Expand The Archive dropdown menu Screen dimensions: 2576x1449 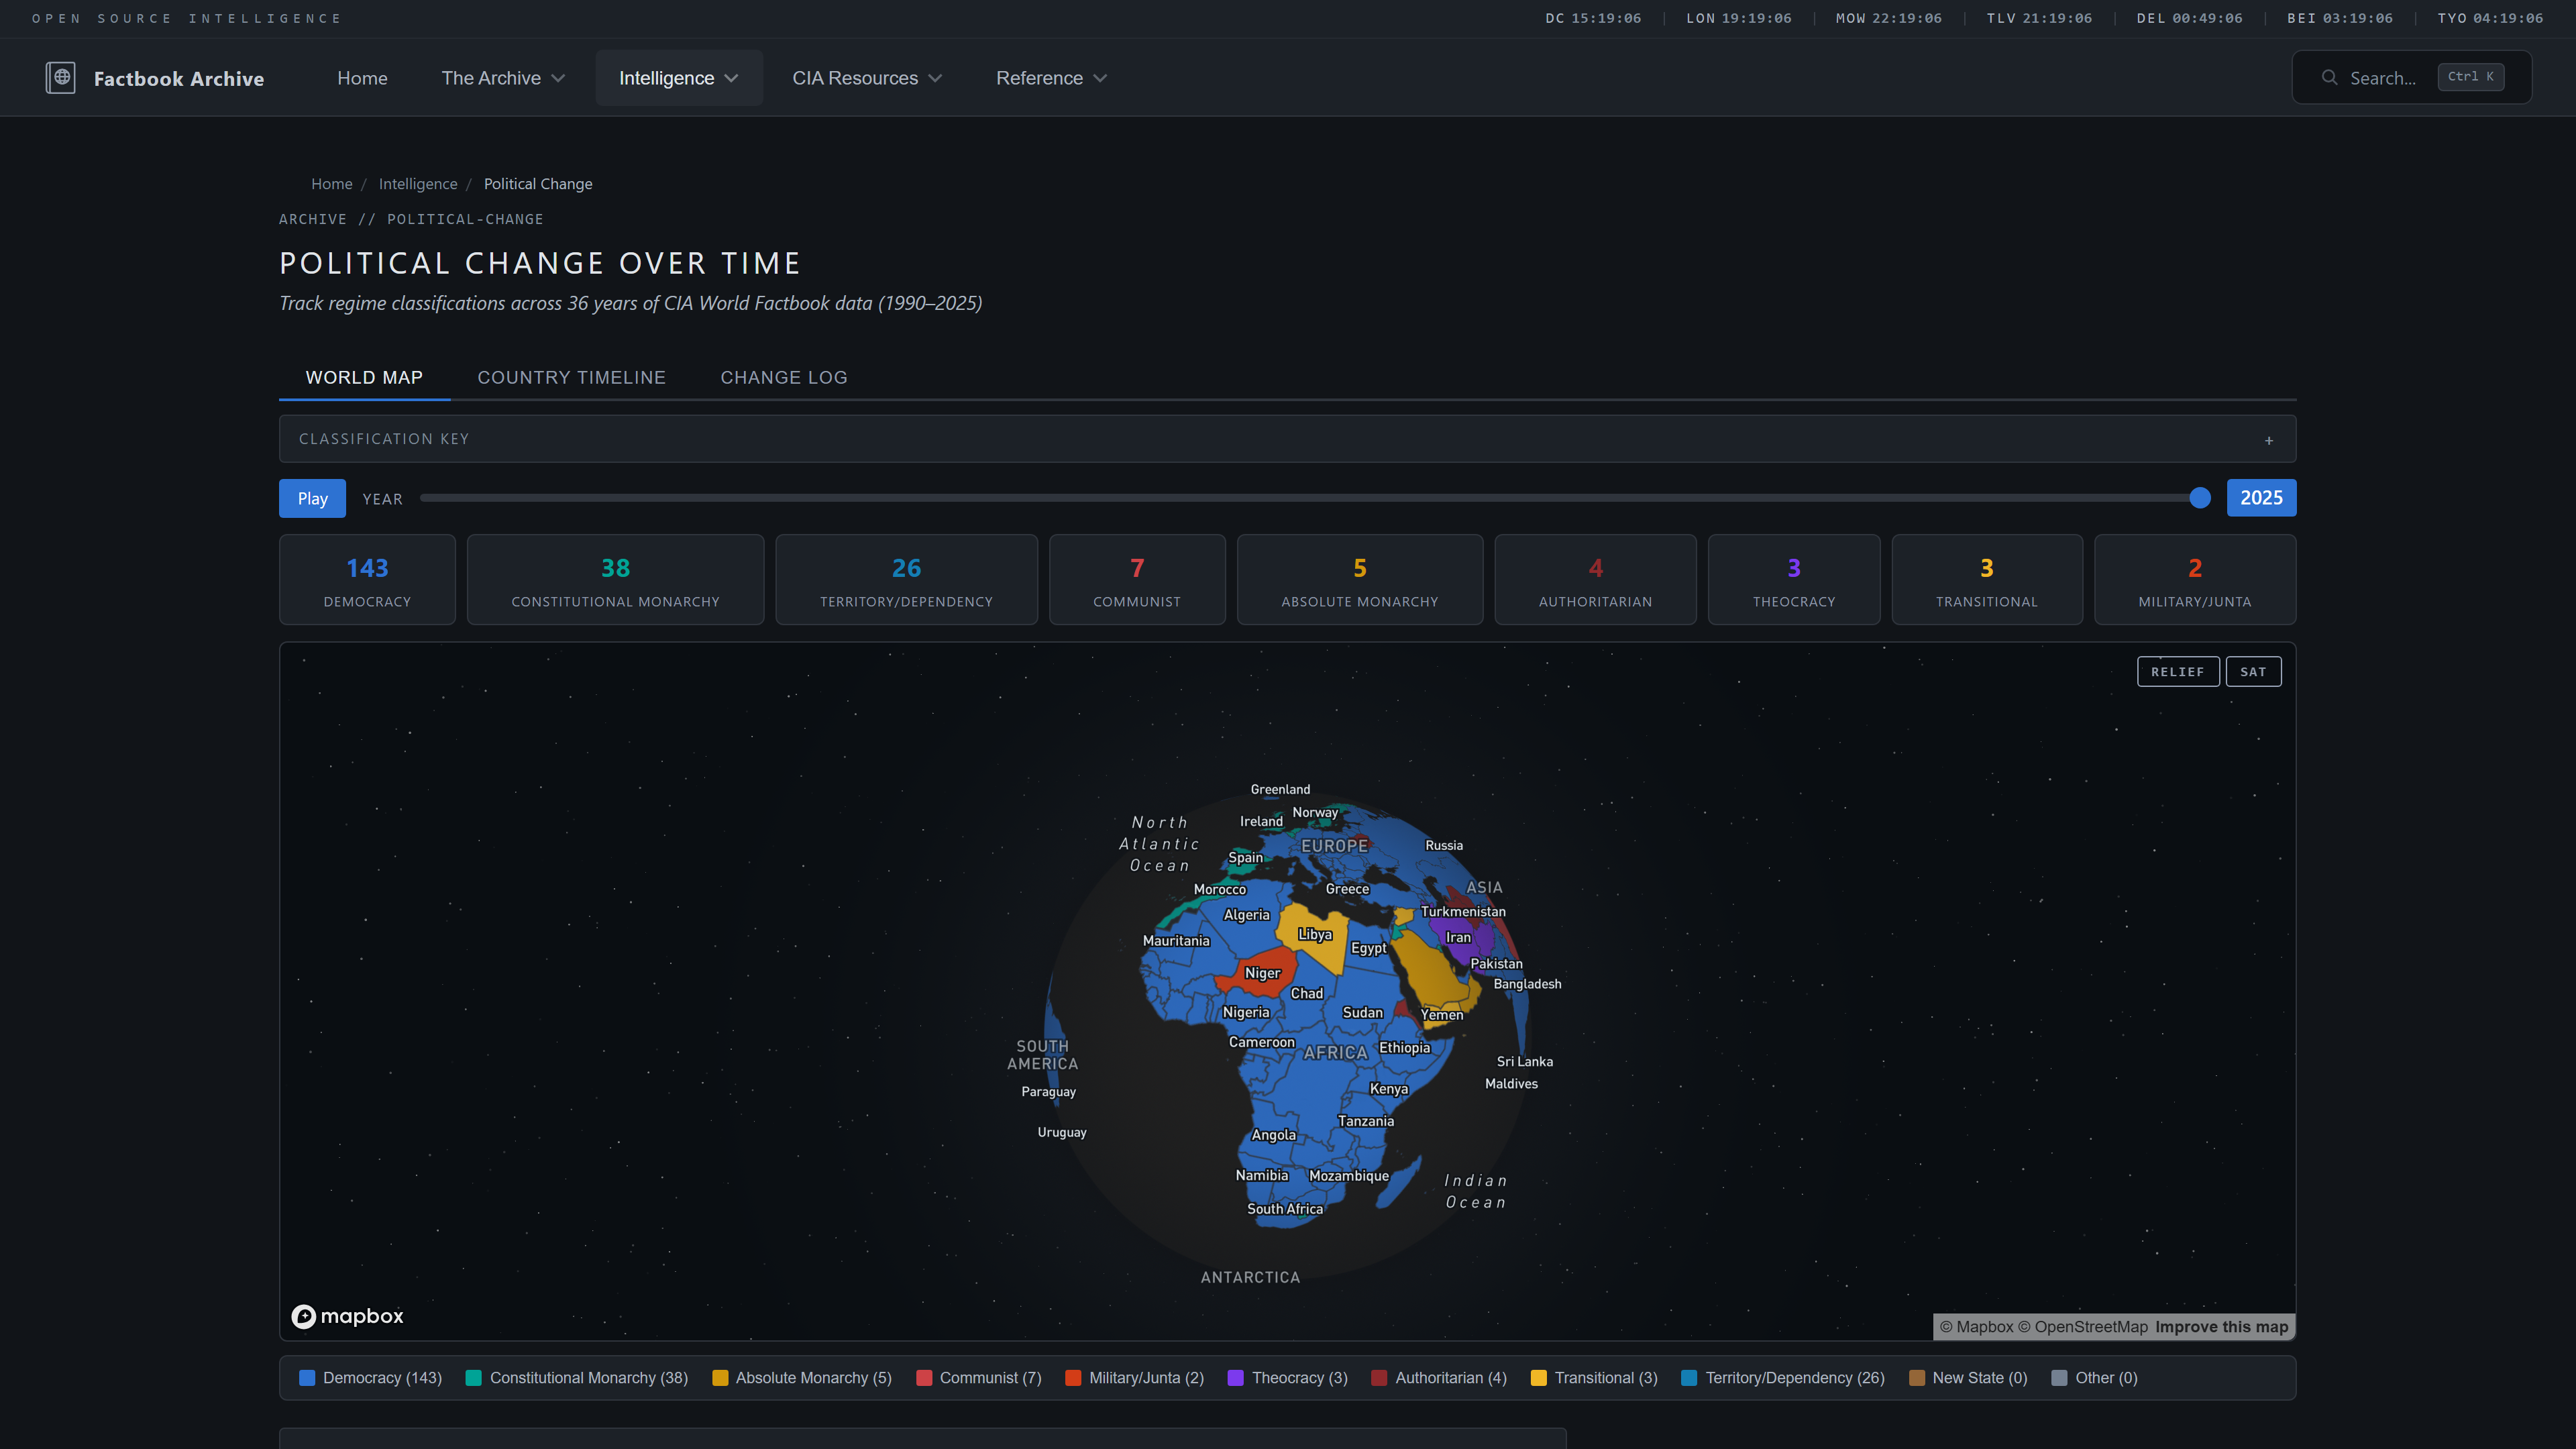coord(503,78)
